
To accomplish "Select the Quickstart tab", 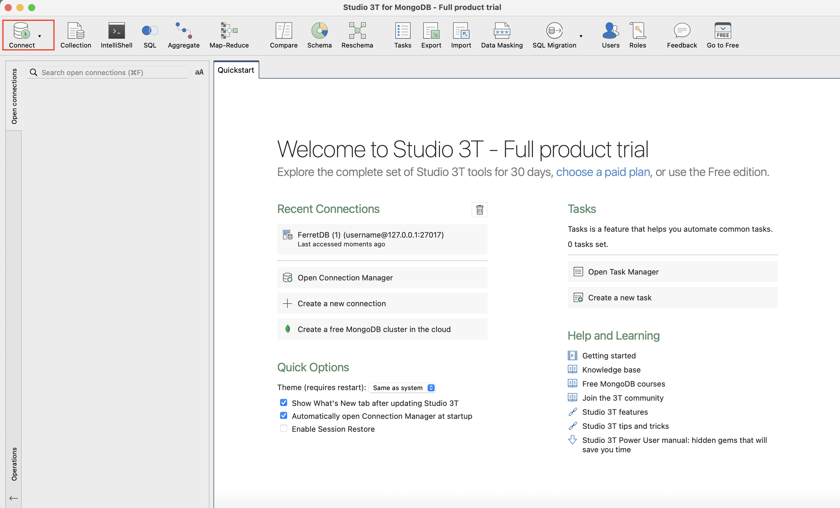I will (236, 70).
